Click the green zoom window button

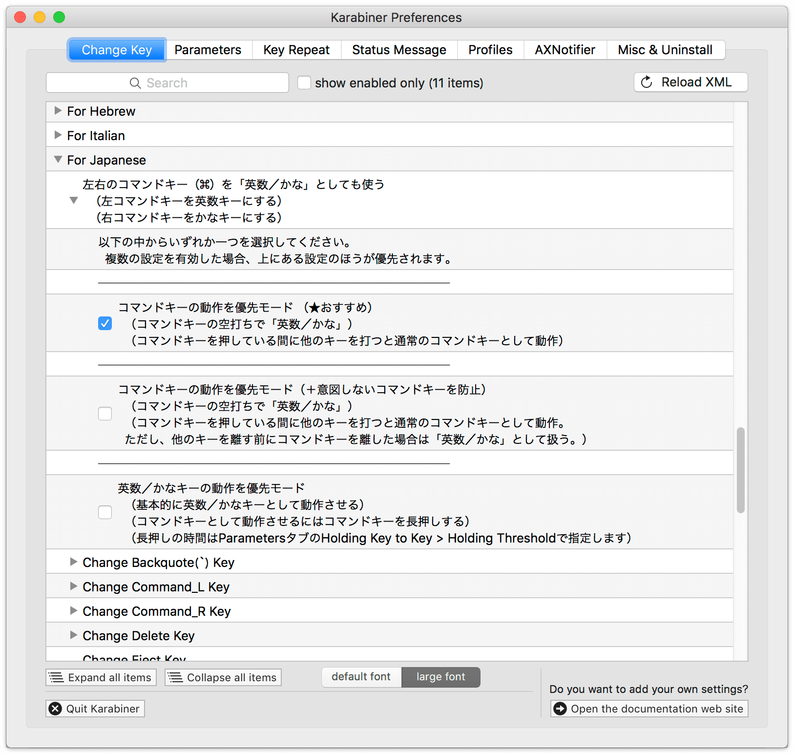[59, 17]
